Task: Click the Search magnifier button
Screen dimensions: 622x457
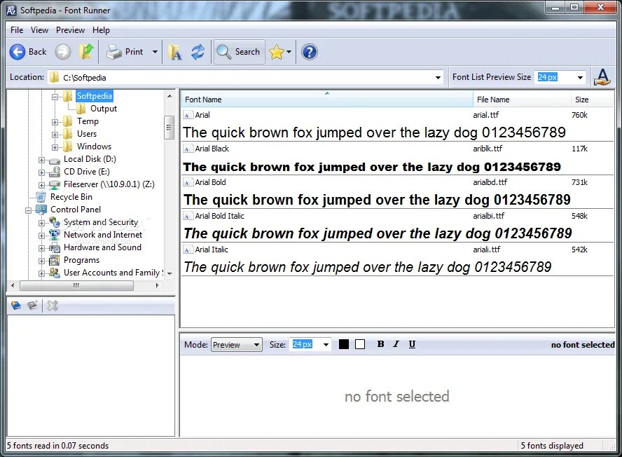Action: point(239,52)
